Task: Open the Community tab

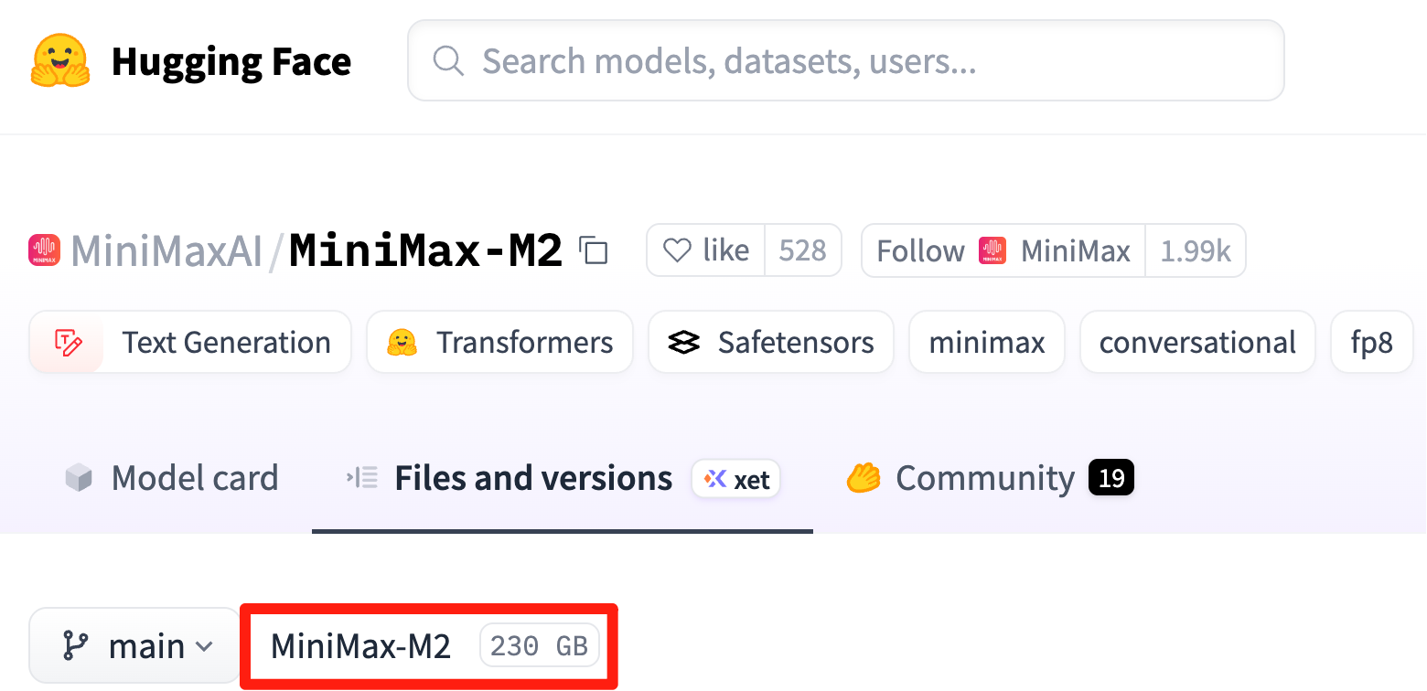Action: coord(985,477)
